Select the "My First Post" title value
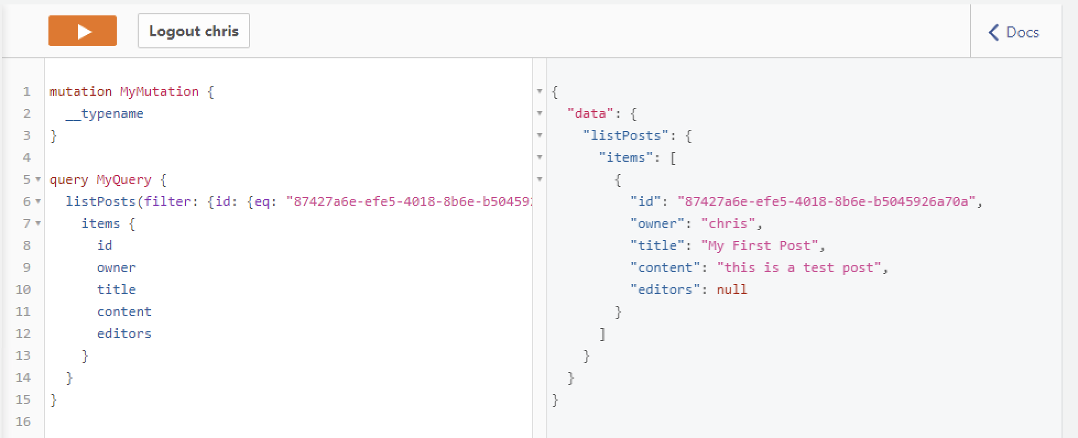This screenshot has height=438, width=1078. 763,245
